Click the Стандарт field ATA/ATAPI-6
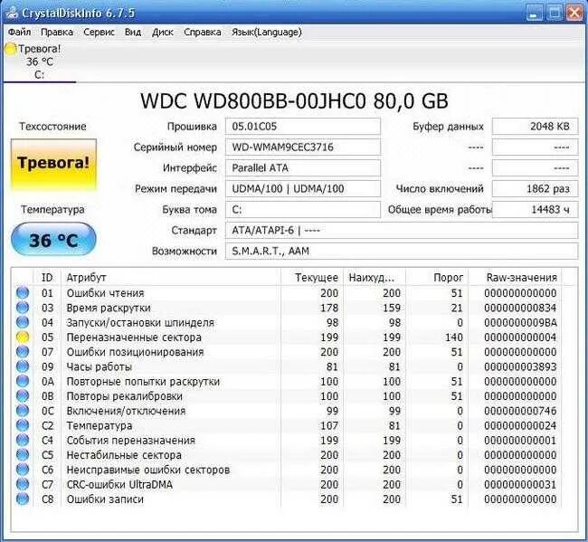 coord(402,231)
